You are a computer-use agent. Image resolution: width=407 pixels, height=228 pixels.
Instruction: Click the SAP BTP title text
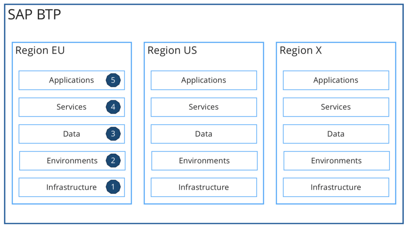35,15
